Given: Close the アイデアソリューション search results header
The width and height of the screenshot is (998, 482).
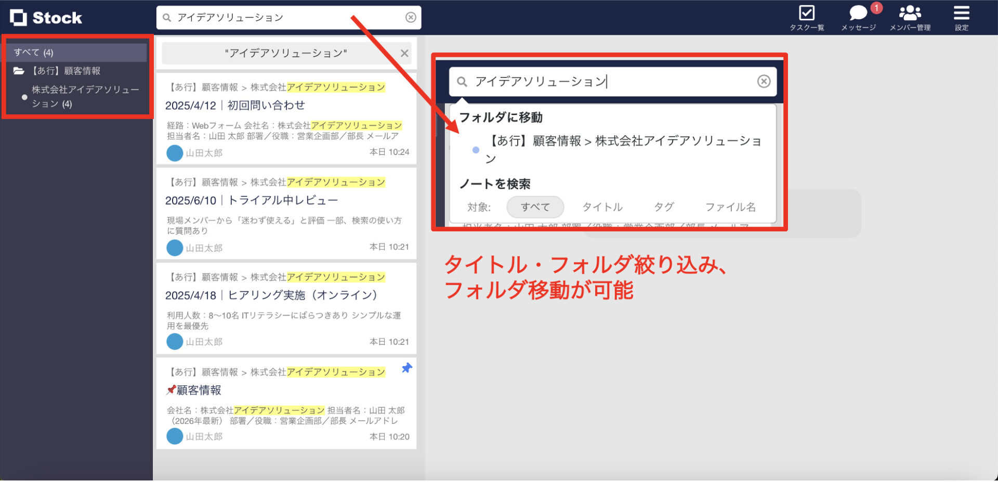Looking at the screenshot, I should (x=404, y=53).
